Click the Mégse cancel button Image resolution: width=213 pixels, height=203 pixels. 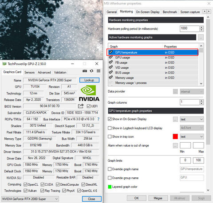tap(158, 198)
